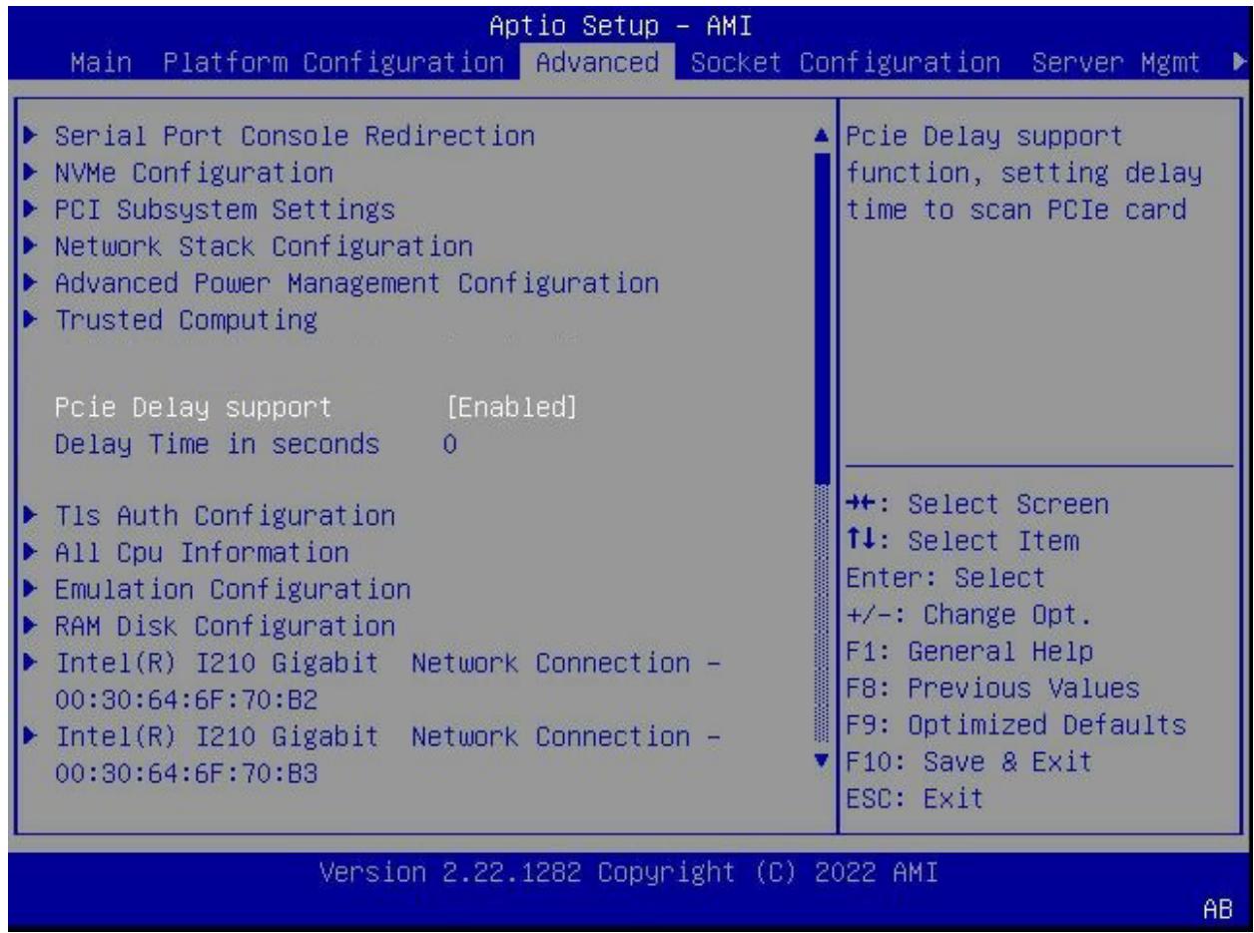Expand Advanced Power Management Configuration
1254x933 pixels.
pyautogui.click(x=356, y=283)
